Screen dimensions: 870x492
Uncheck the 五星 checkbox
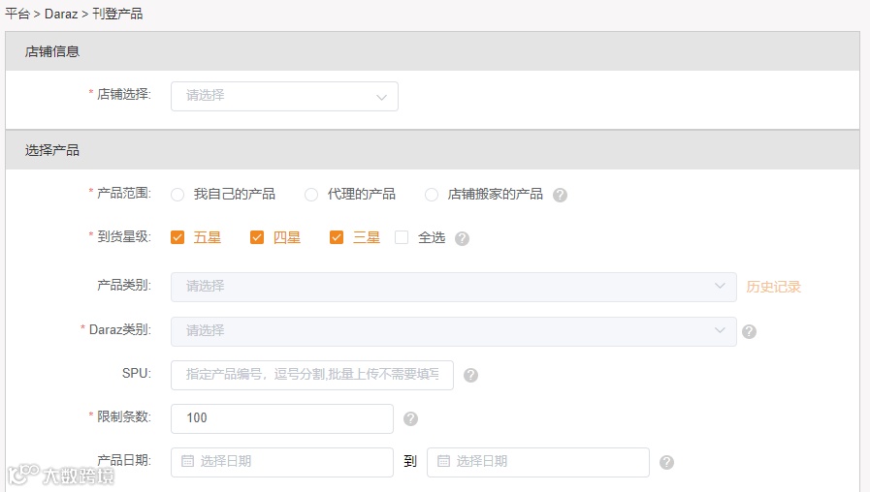point(177,237)
